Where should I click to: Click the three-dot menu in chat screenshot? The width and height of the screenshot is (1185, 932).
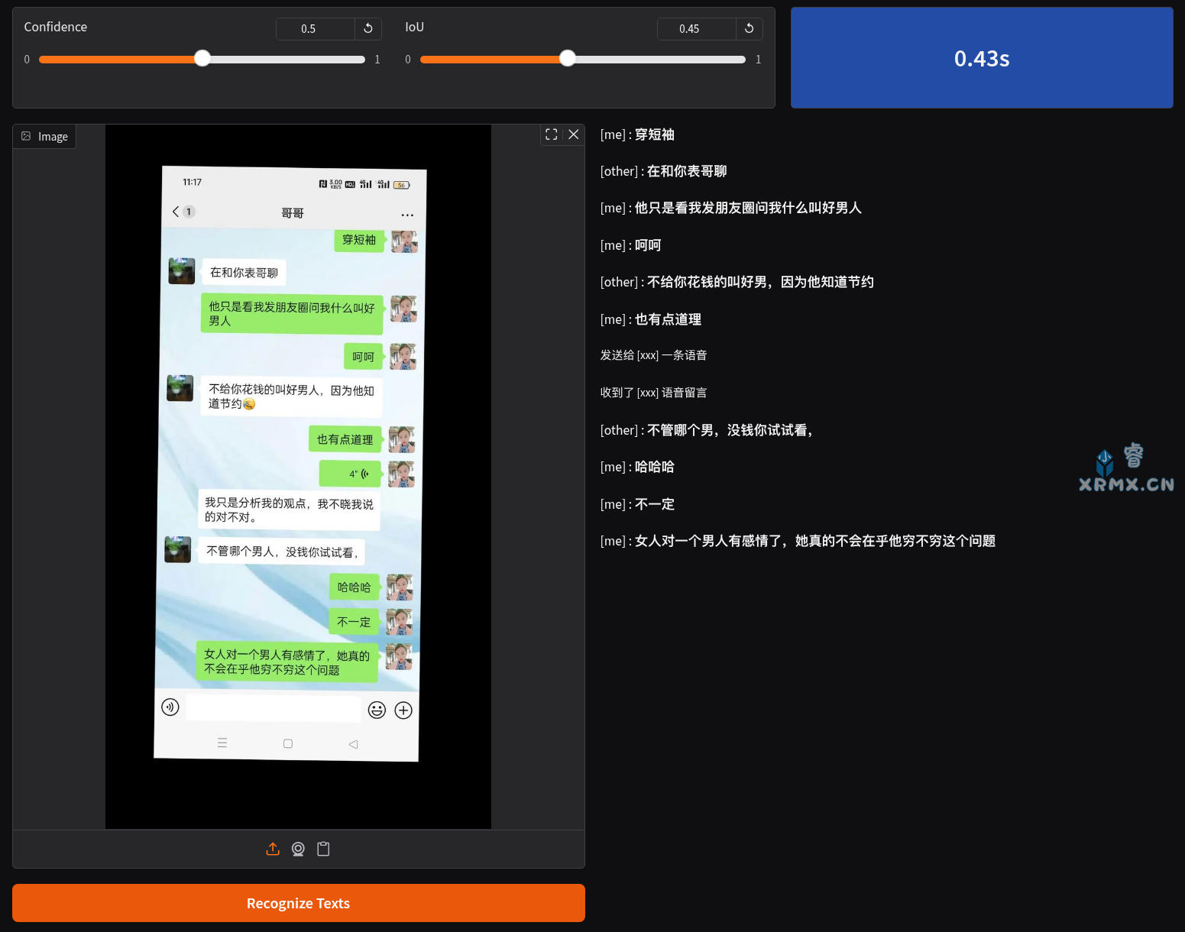pos(407,215)
